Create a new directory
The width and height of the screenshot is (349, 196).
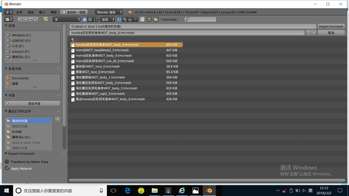point(46,19)
